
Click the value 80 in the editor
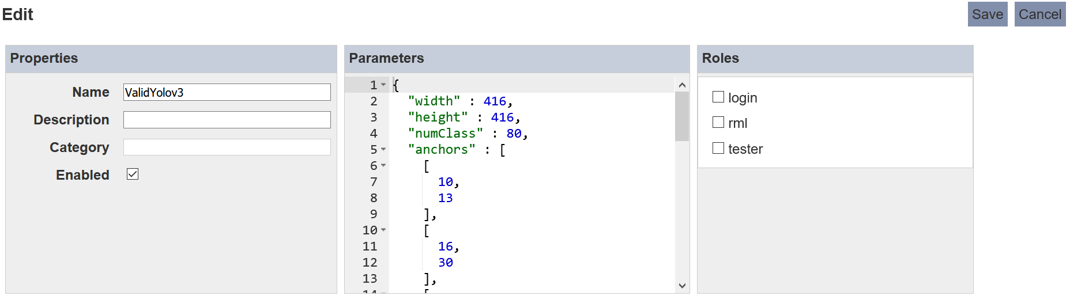point(514,133)
